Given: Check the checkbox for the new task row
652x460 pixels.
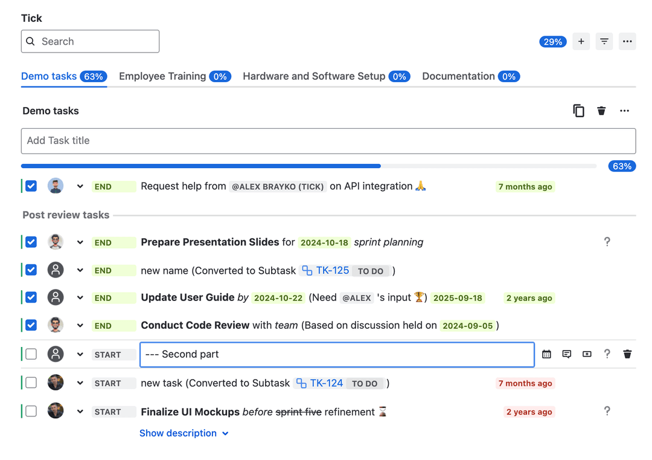Looking at the screenshot, I should [30, 383].
